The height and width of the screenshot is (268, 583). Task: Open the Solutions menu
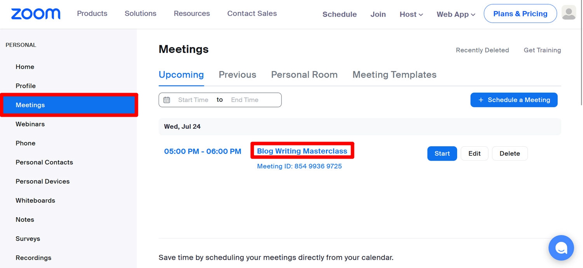pyautogui.click(x=140, y=14)
